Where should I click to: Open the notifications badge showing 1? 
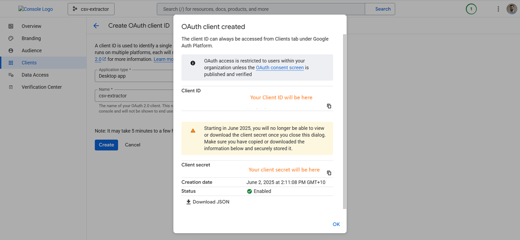(471, 9)
